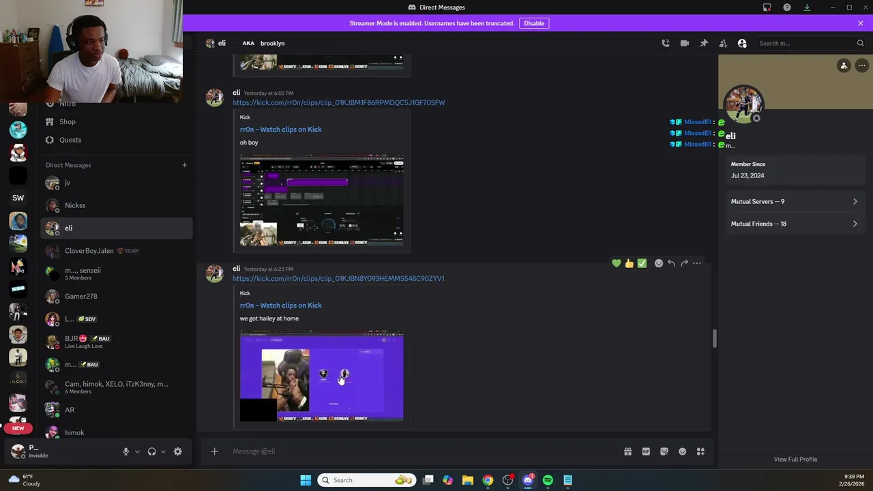873x491 pixels.
Task: Open the add reaction picker
Action: [659, 263]
